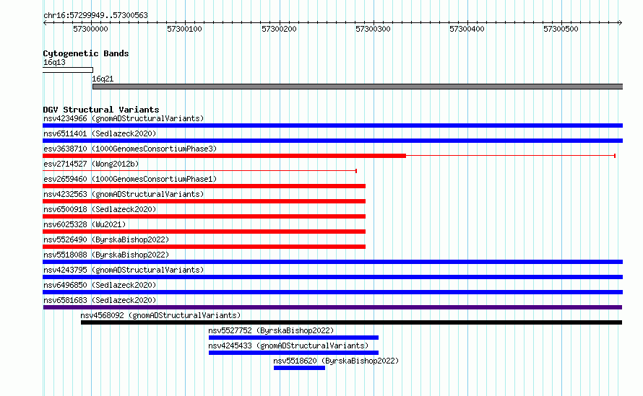The image size is (643, 396).
Task: Click the nsv6581683 (Sedlazeck2020) label
Action: [100, 300]
